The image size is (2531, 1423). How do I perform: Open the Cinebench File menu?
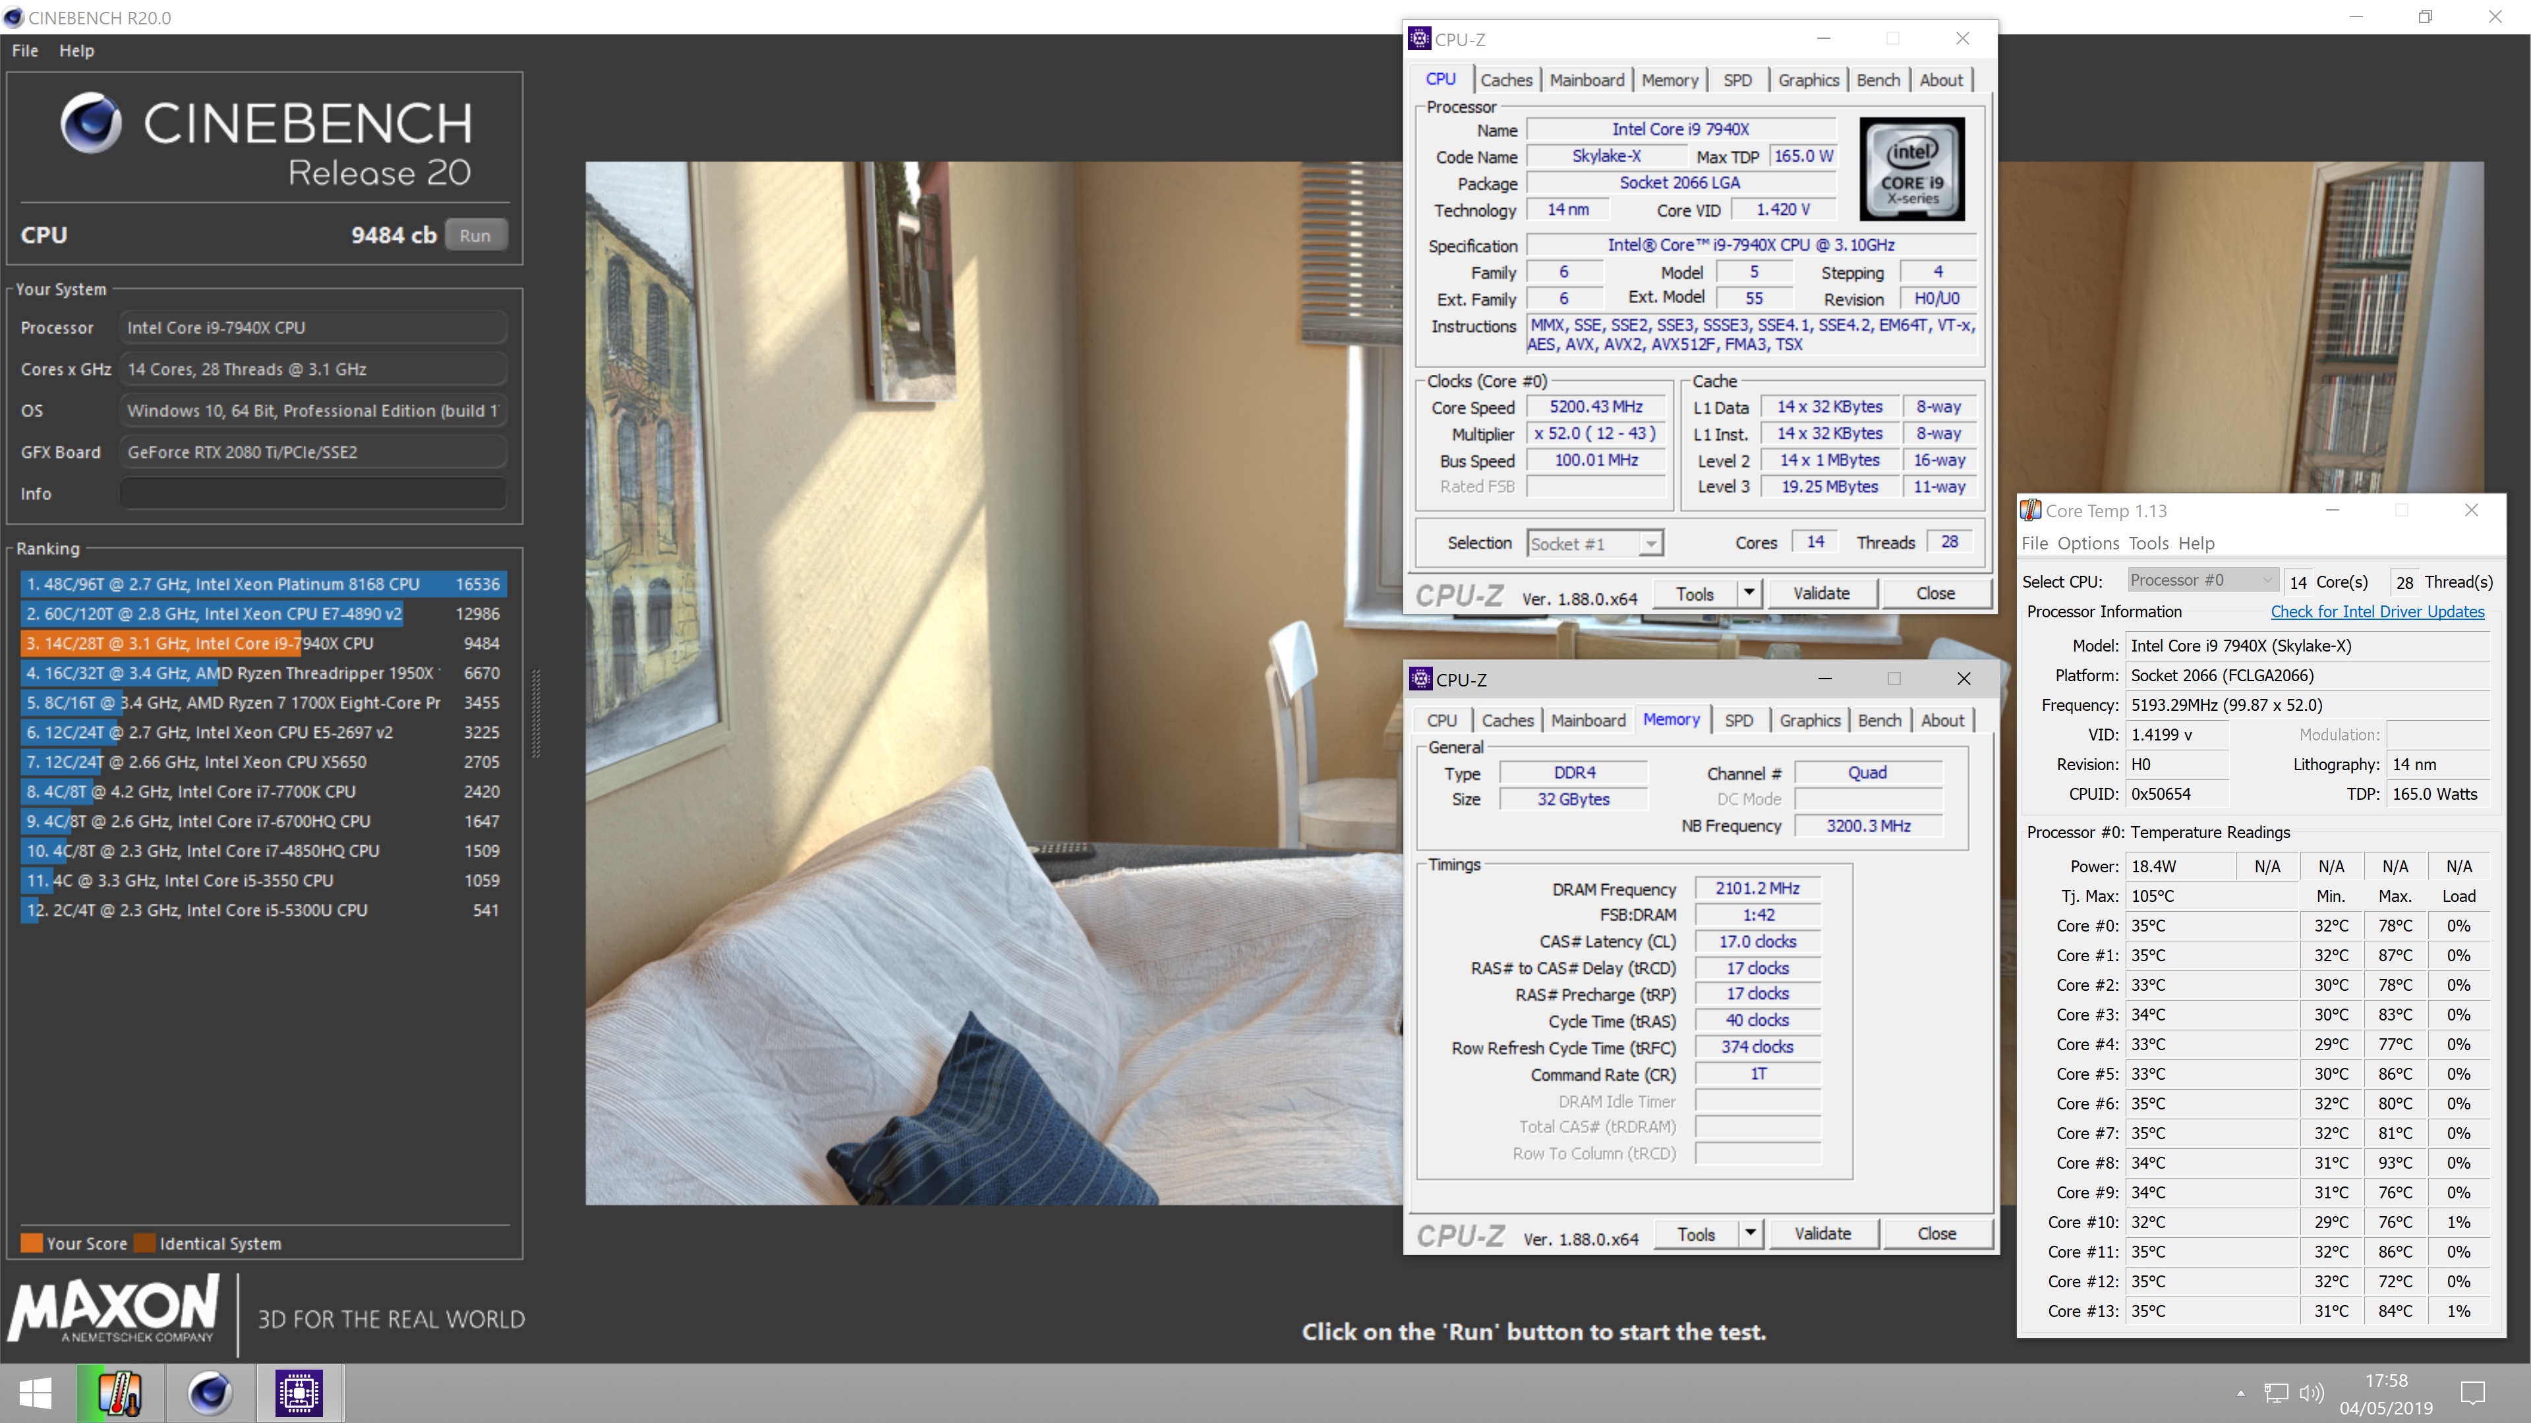pos(24,50)
